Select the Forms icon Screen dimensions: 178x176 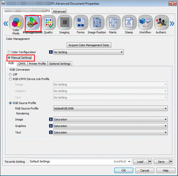81,22
